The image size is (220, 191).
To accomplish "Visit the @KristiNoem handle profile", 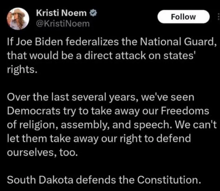I will click(x=63, y=23).
